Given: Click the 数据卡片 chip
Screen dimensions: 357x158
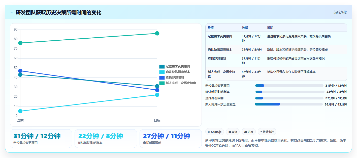Looking at the screenshot, I should pos(267,132).
